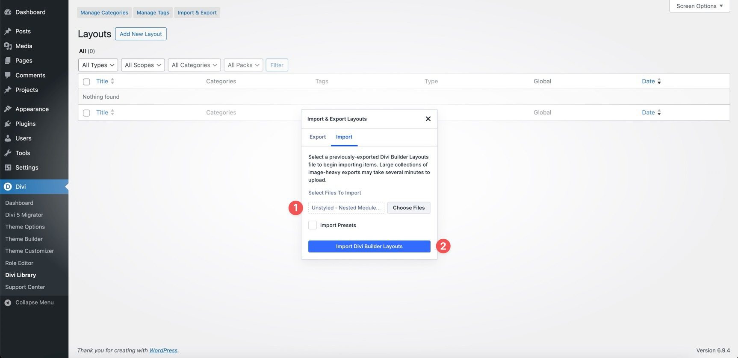Open Role Editor submenu item

coord(19,263)
